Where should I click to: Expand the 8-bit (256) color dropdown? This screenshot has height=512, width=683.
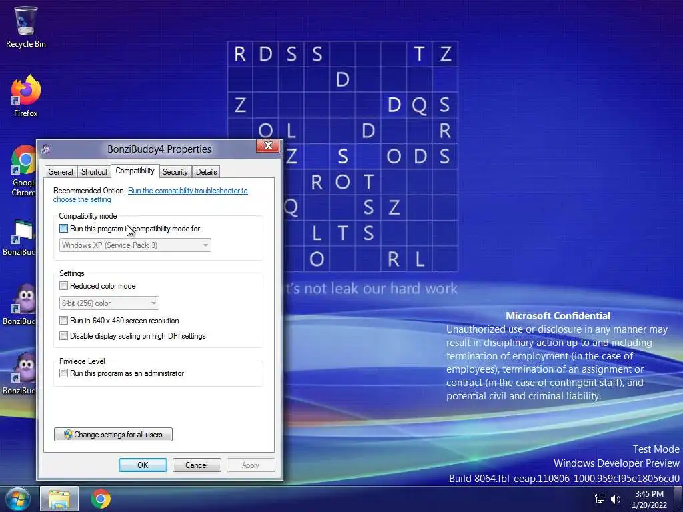click(109, 303)
